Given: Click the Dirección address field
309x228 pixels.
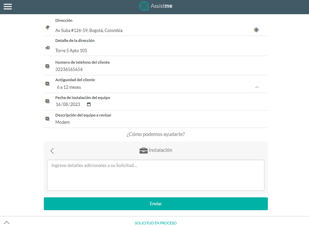Looking at the screenshot, I should [x=154, y=30].
